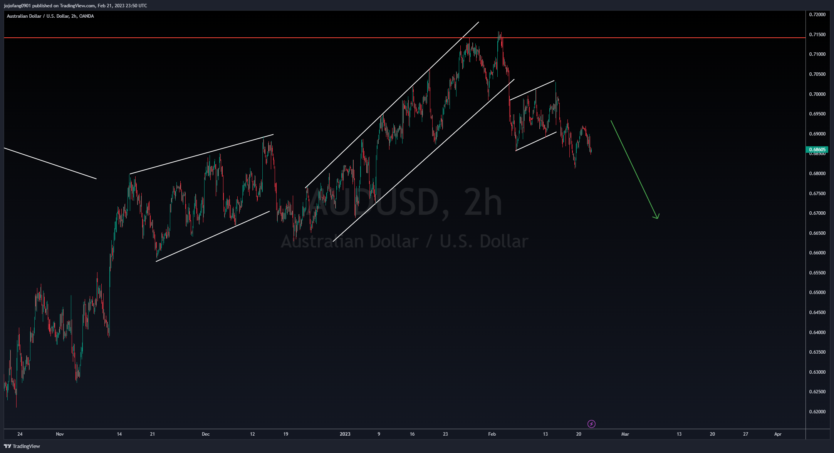Viewport: 834px width, 453px height.
Task: Click the 0.62000 price axis label
Action: pos(817,412)
